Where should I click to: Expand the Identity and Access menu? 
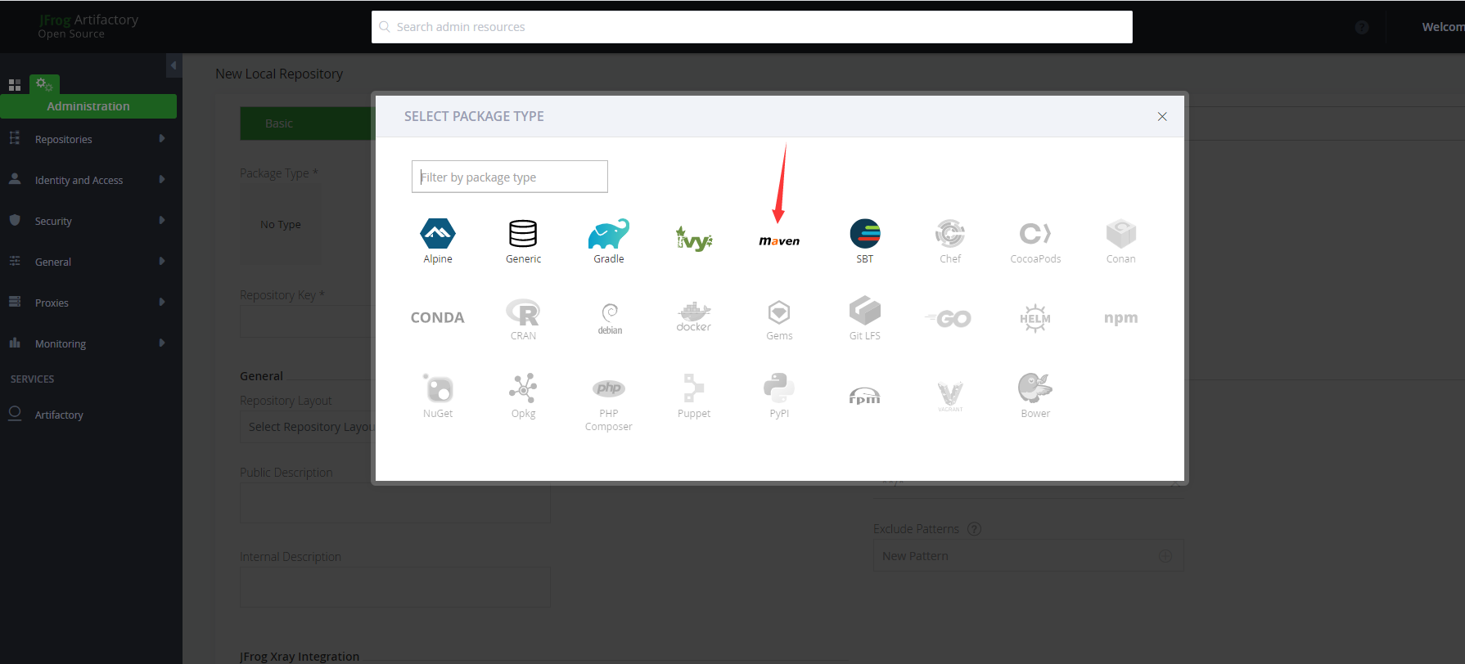tap(88, 180)
